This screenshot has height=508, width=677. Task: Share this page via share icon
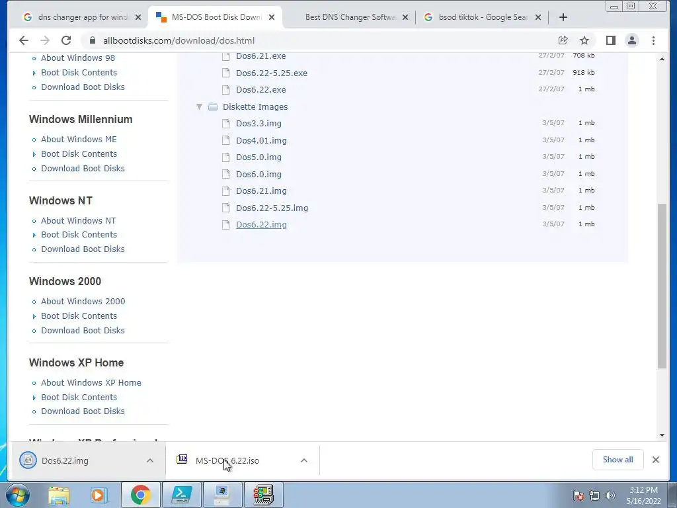click(563, 40)
